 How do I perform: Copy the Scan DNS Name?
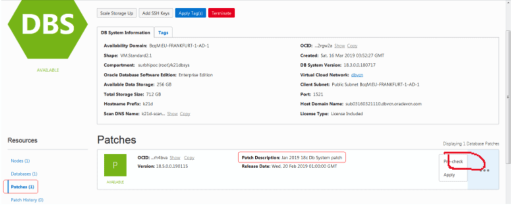coord(185,114)
